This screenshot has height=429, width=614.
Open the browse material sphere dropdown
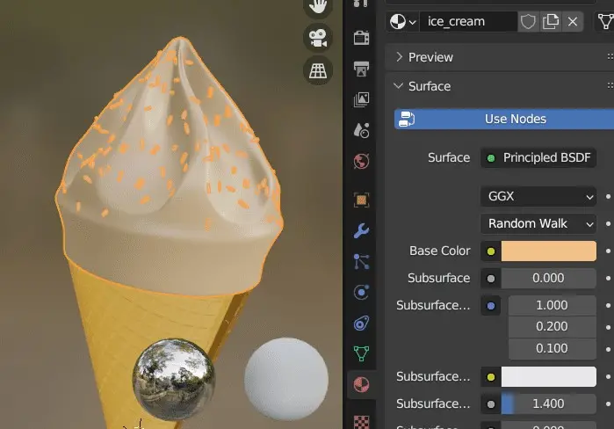point(402,22)
